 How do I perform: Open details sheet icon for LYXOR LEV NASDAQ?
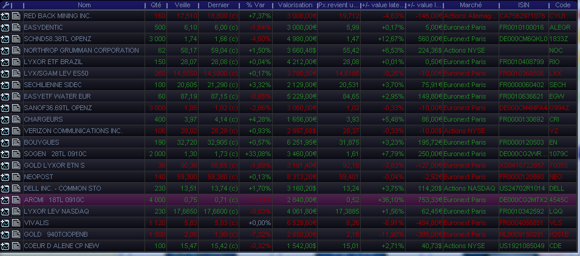point(16,211)
